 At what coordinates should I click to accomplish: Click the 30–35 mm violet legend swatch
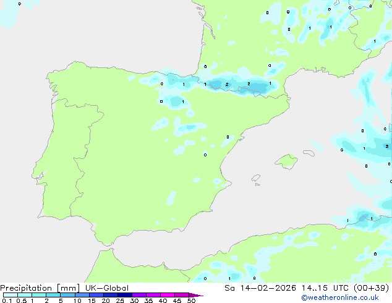click(138, 295)
